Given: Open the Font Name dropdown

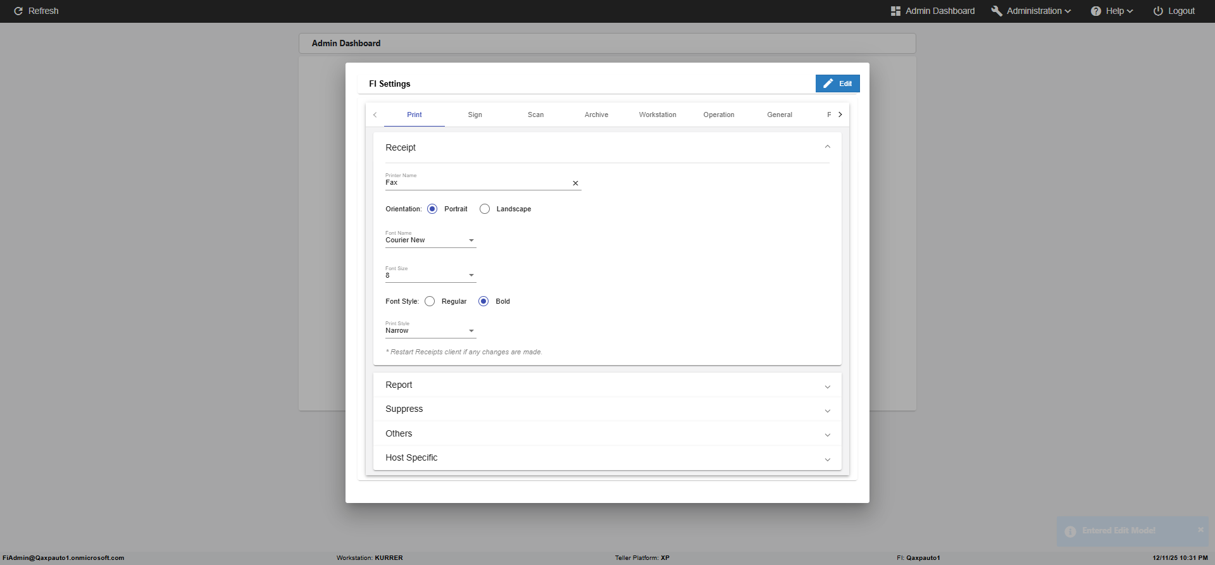Looking at the screenshot, I should [430, 240].
